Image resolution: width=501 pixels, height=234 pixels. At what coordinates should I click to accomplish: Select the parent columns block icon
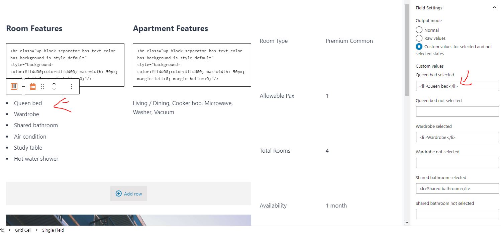(x=14, y=86)
